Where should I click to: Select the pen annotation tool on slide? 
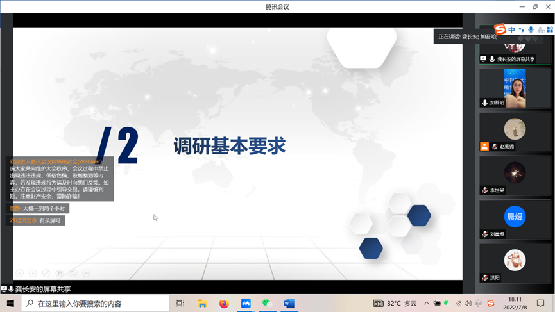click(x=46, y=274)
